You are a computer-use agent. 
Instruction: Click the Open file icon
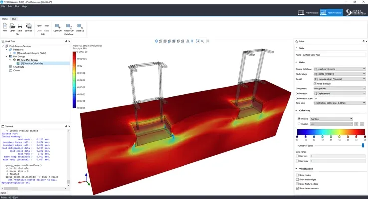tap(12, 26)
